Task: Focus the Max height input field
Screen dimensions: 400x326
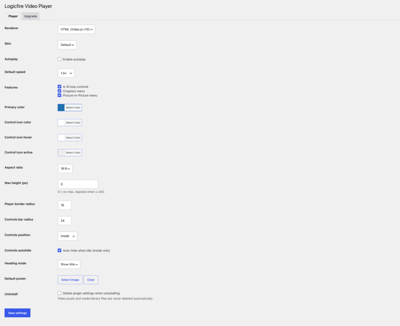Action: (78, 184)
